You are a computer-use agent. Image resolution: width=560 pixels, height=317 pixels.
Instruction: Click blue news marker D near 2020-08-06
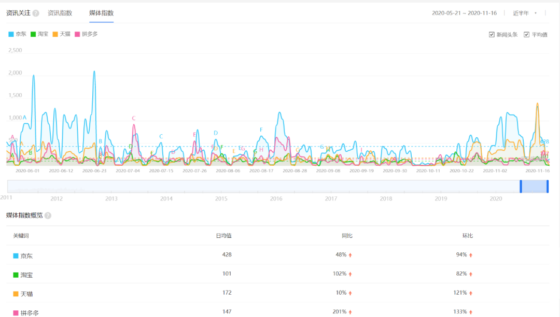(x=216, y=133)
